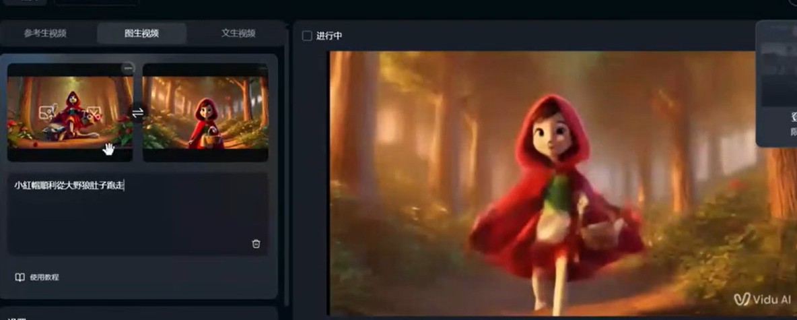Click into the prompt text box

pos(137,214)
